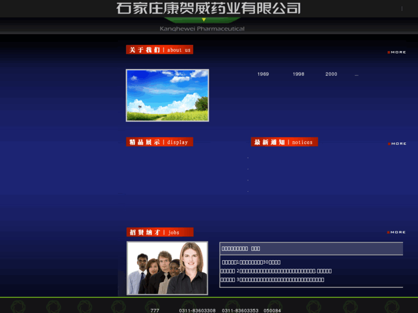The width and height of the screenshot is (418, 313).
Task: Click postal code 050084 in footer
Action: tap(272, 311)
